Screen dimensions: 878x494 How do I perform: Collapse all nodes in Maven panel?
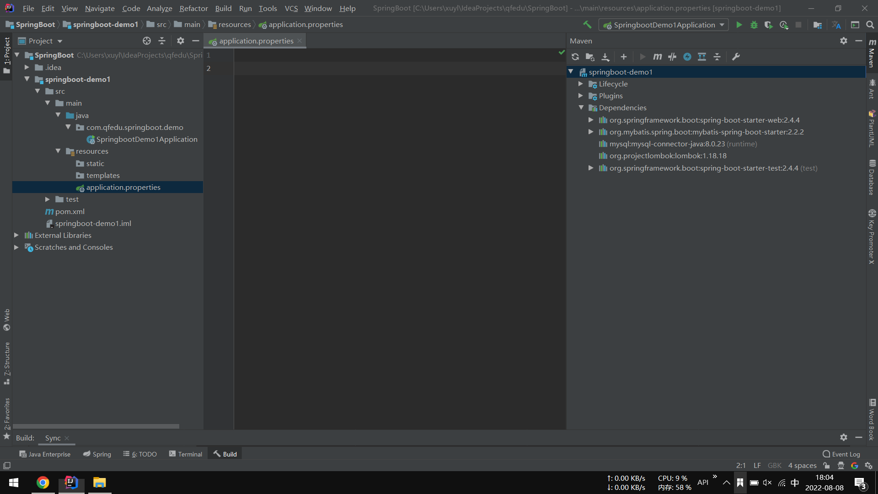click(x=717, y=57)
